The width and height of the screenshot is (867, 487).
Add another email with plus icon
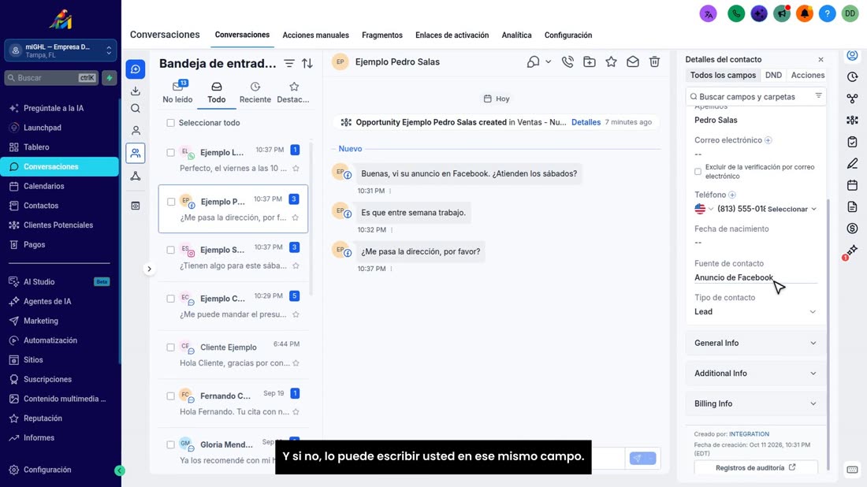pyautogui.click(x=768, y=140)
